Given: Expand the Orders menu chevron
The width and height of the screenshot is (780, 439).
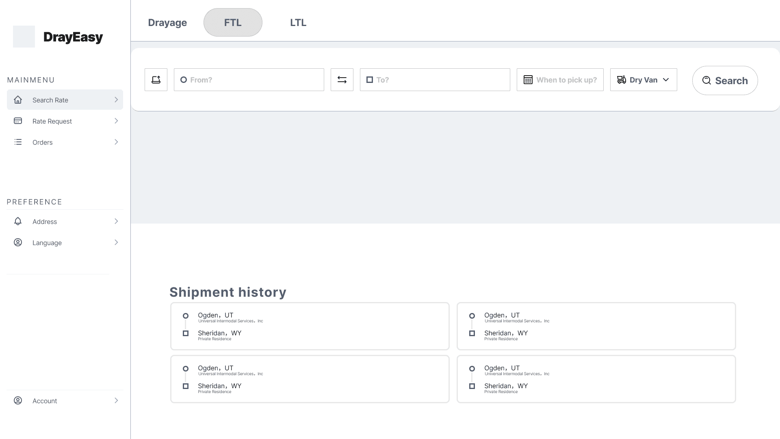Looking at the screenshot, I should click(x=116, y=142).
